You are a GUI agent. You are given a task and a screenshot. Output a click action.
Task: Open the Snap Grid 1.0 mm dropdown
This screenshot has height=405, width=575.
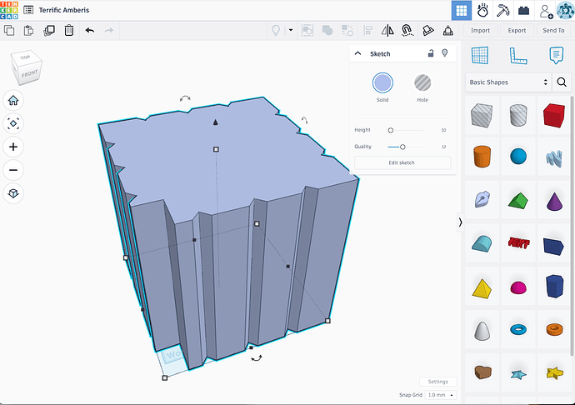[440, 394]
